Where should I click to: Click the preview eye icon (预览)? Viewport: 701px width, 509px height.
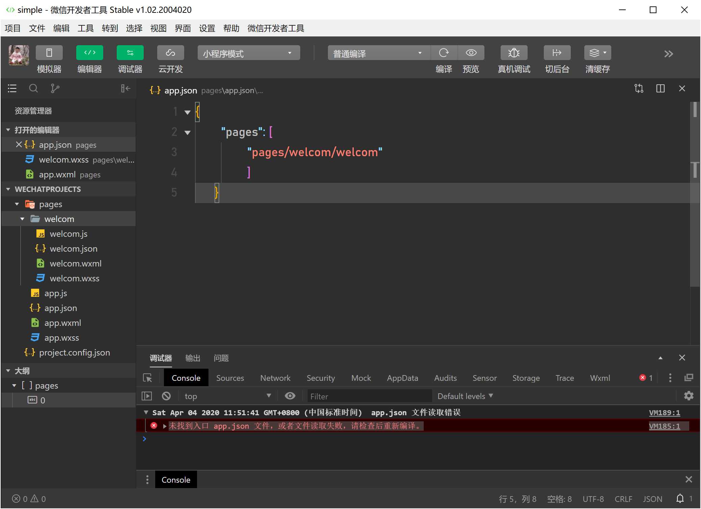471,53
